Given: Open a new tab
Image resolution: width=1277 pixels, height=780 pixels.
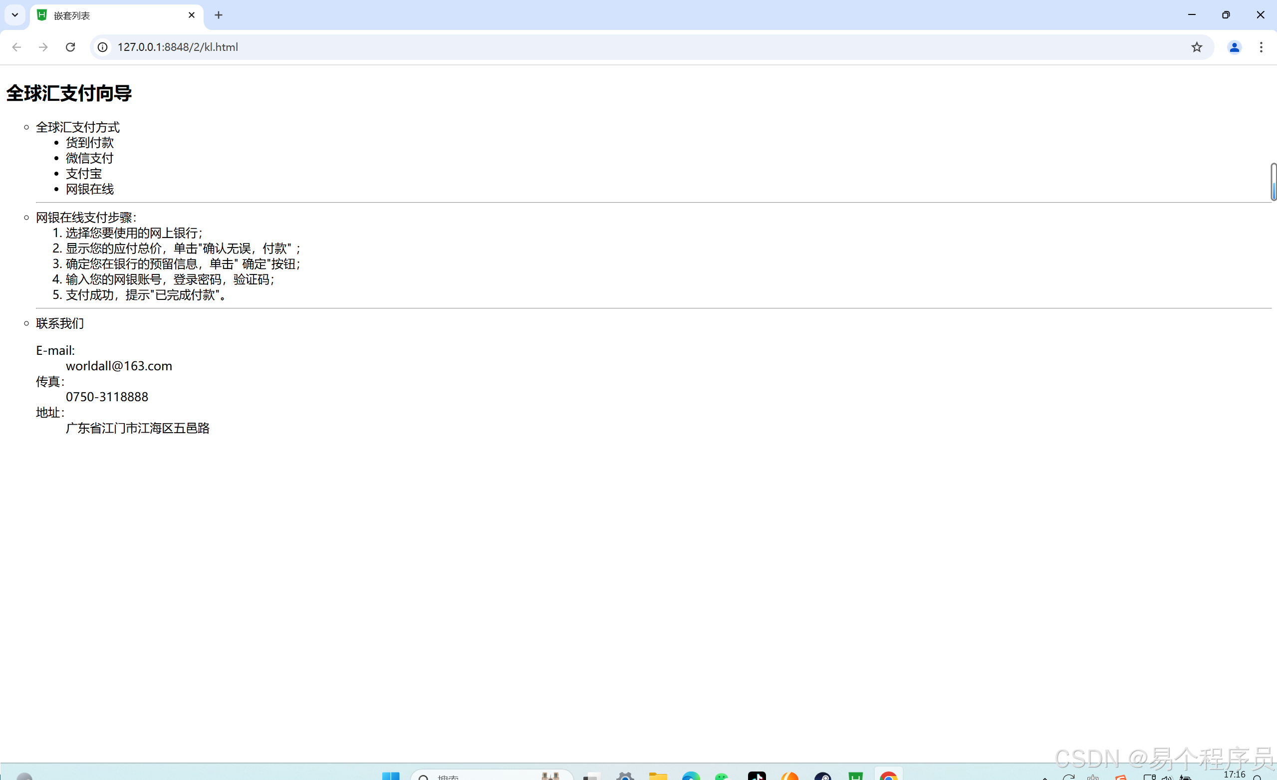Looking at the screenshot, I should [x=218, y=15].
